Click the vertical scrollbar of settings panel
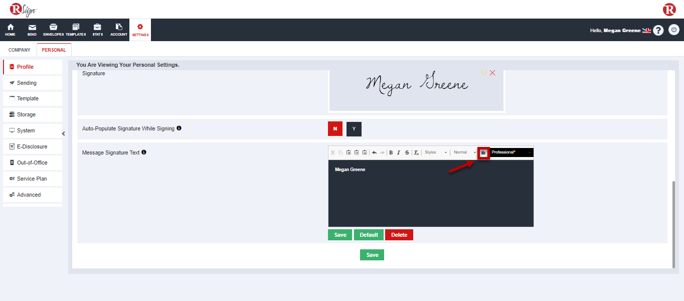The image size is (684, 301). pyautogui.click(x=673, y=224)
